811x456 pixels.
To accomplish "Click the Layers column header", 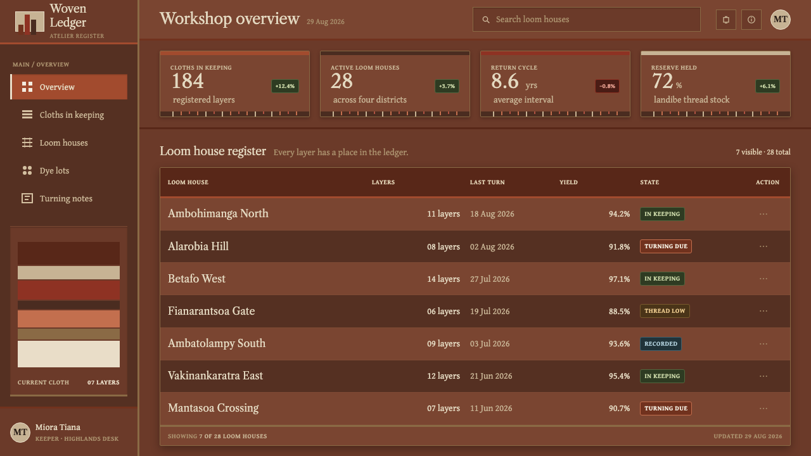I will coord(383,182).
